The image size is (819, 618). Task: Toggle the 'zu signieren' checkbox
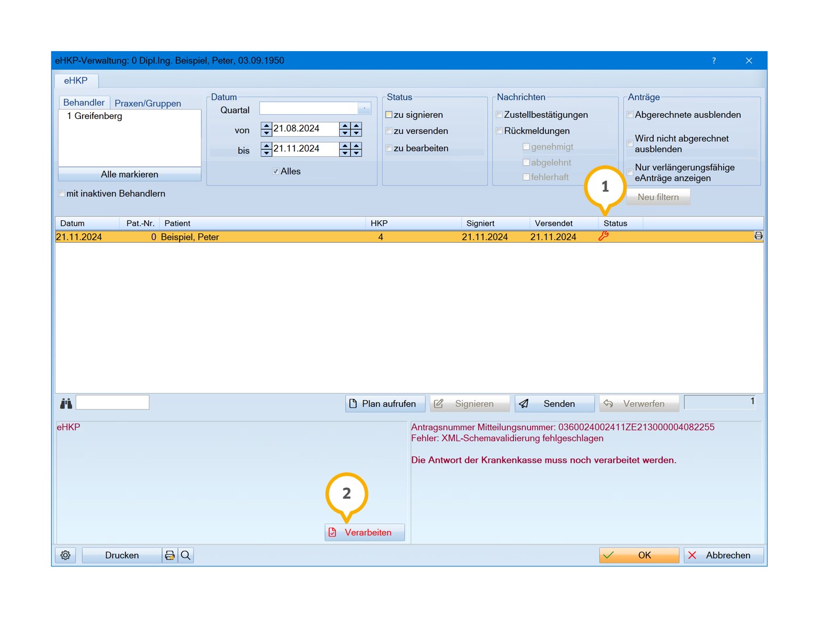389,115
